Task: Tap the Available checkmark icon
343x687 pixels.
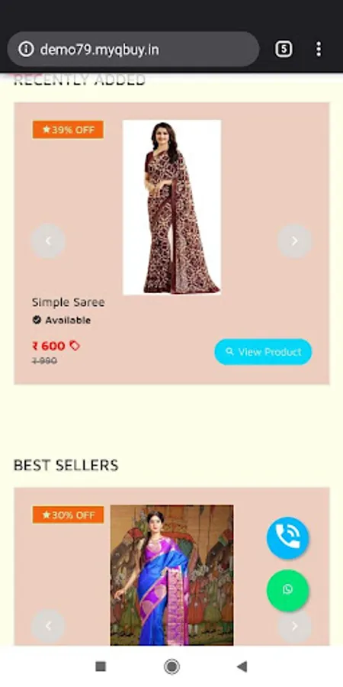Action: coord(37,321)
